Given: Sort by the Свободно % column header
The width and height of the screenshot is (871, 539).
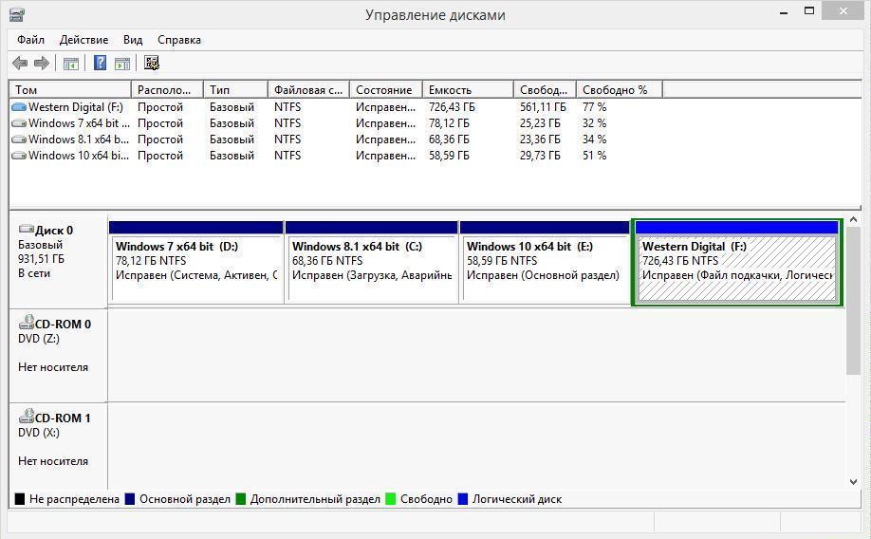Looking at the screenshot, I should point(620,89).
